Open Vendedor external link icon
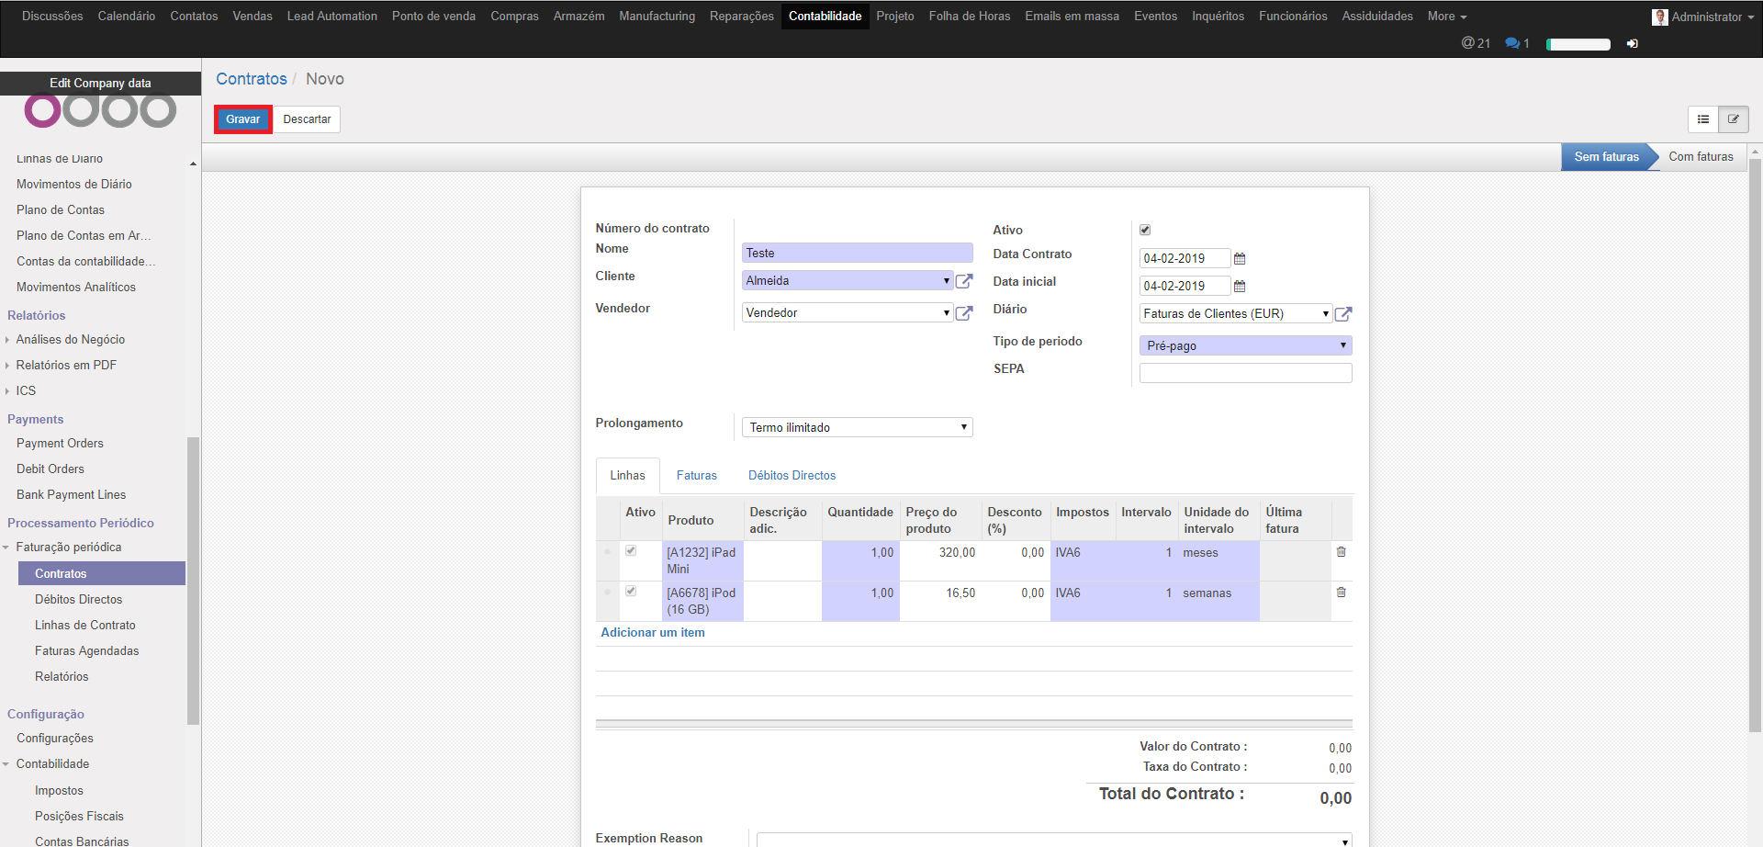Image resolution: width=1763 pixels, height=847 pixels. pos(964,313)
